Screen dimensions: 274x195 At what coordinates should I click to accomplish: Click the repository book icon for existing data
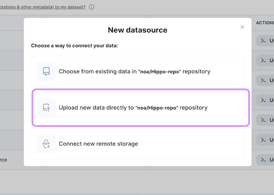click(x=46, y=71)
